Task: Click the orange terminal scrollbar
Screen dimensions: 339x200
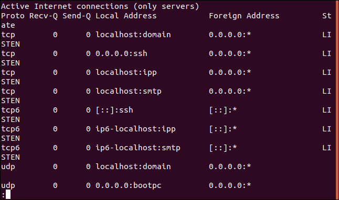Action: pyautogui.click(x=337, y=100)
